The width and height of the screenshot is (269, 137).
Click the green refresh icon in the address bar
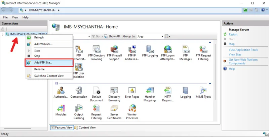245,10
